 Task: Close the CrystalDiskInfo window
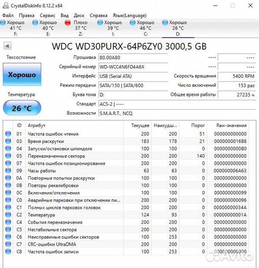(x=251, y=5)
